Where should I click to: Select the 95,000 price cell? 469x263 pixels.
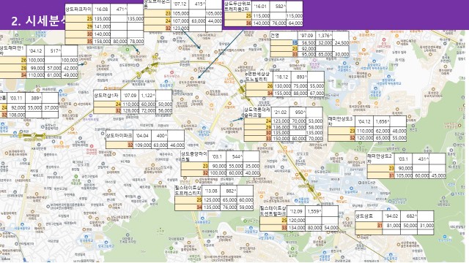coord(307,54)
